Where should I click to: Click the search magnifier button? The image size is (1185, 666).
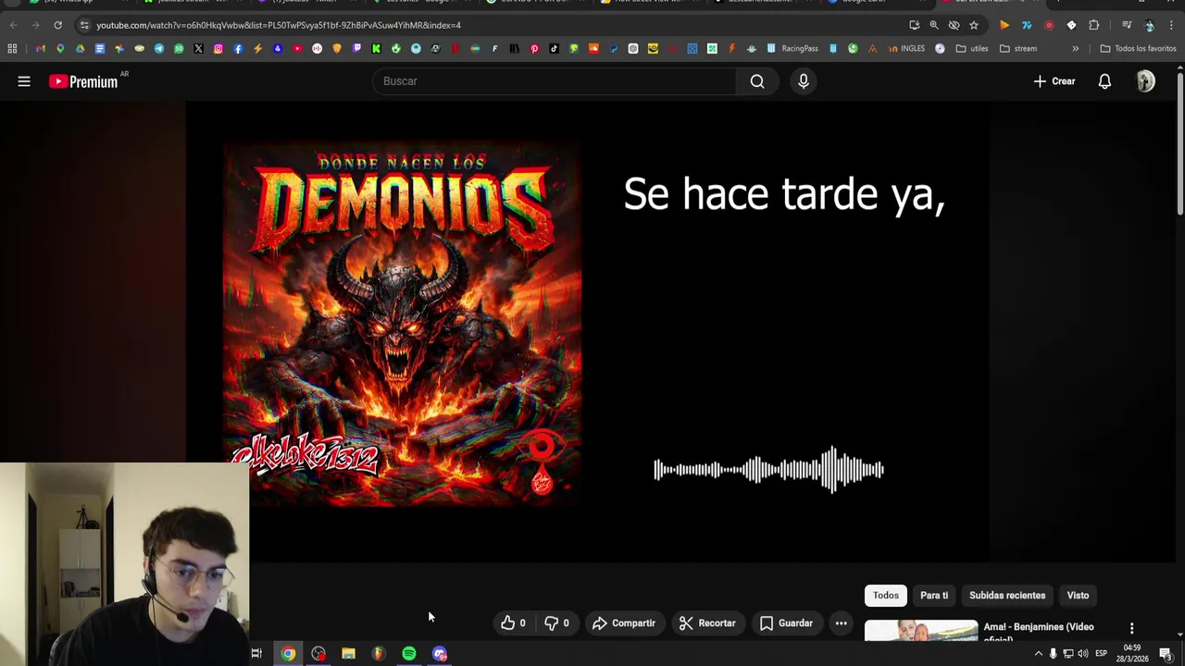coord(757,81)
